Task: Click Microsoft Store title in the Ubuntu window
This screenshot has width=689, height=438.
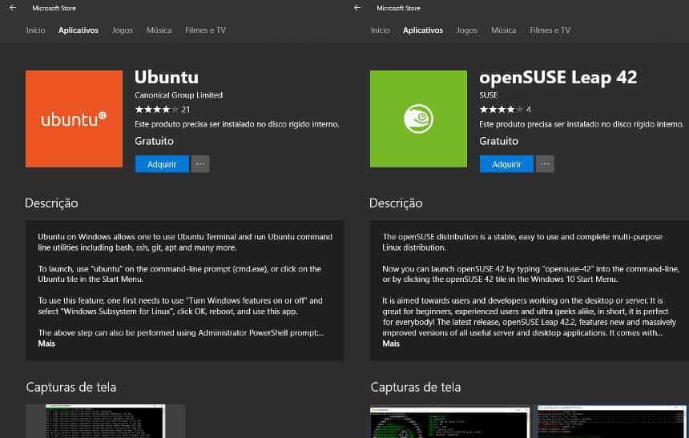Action: coord(54,8)
